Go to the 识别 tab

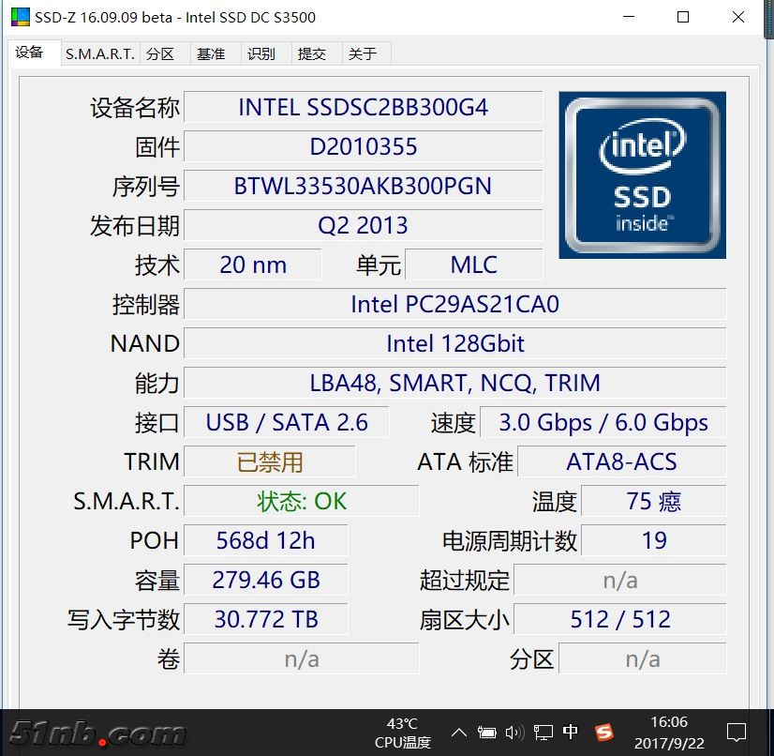(x=261, y=53)
